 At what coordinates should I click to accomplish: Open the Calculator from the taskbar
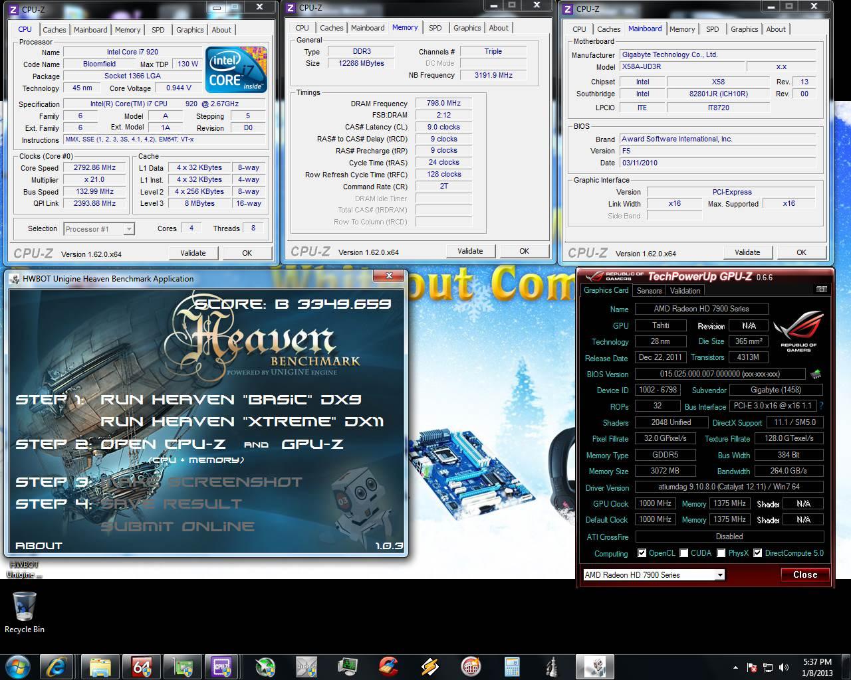[x=511, y=666]
